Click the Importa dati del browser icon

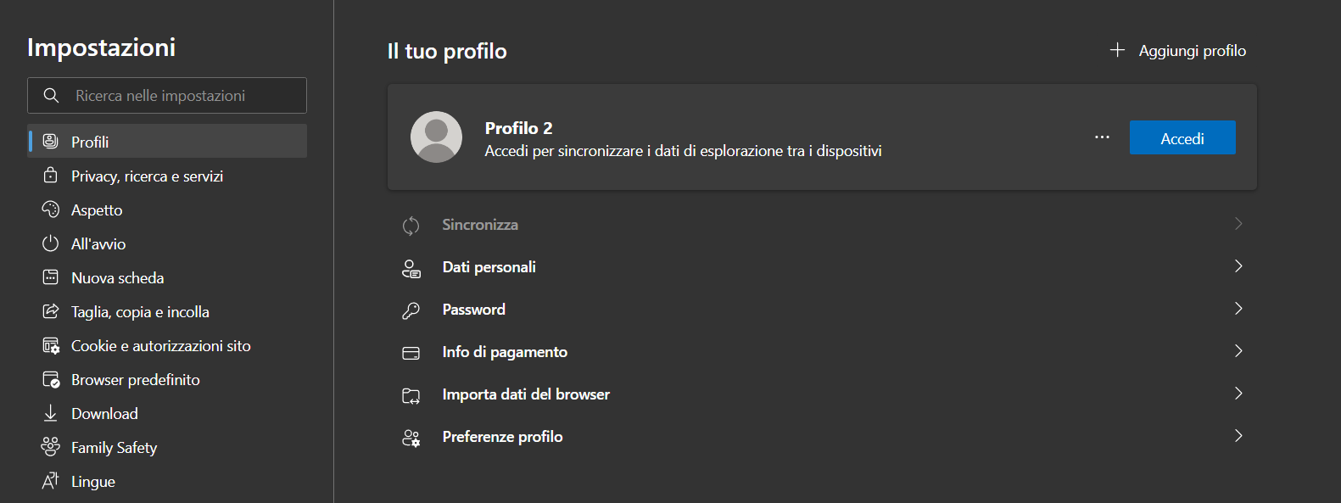[411, 394]
